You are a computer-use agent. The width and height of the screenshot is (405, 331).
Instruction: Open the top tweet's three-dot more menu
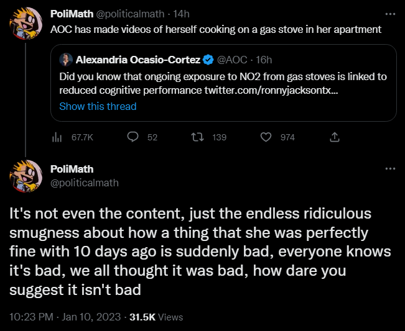390,13
